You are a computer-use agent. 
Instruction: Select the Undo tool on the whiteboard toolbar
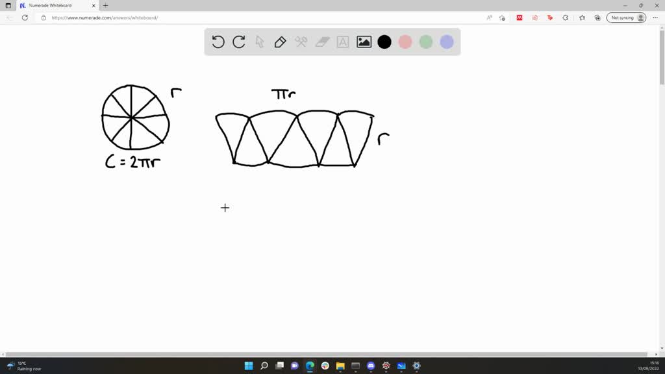pos(218,42)
